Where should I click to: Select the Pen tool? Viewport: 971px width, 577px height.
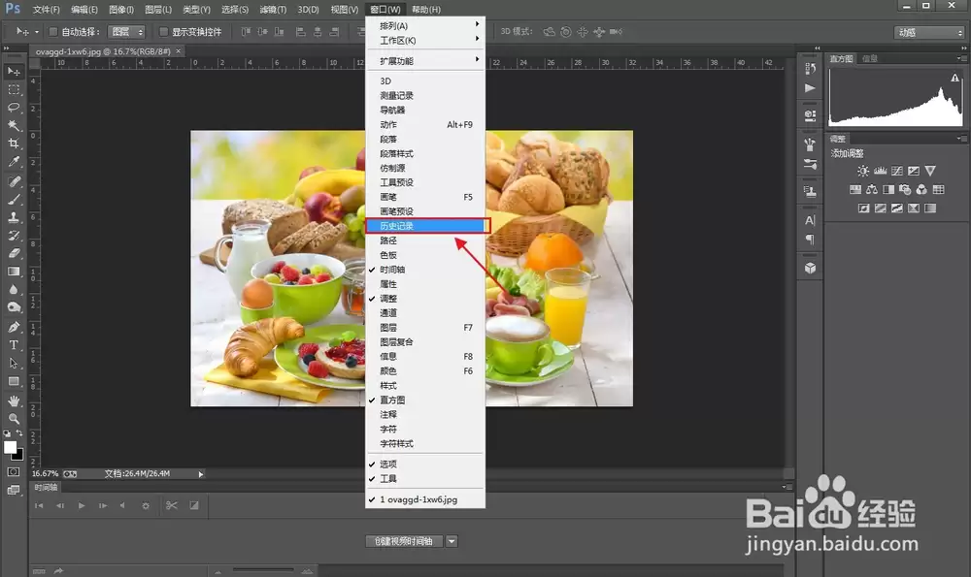coord(14,327)
